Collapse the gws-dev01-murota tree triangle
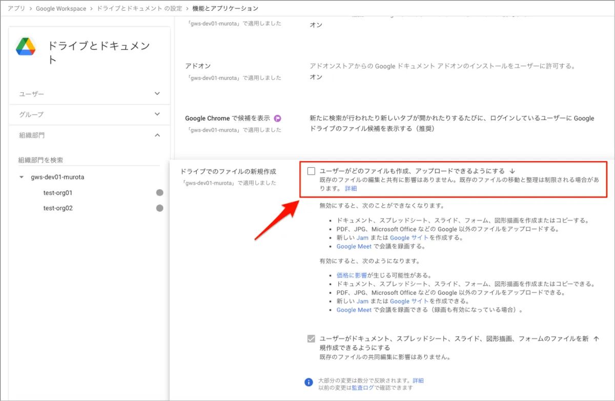Image resolution: width=615 pixels, height=401 pixels. pyautogui.click(x=22, y=177)
